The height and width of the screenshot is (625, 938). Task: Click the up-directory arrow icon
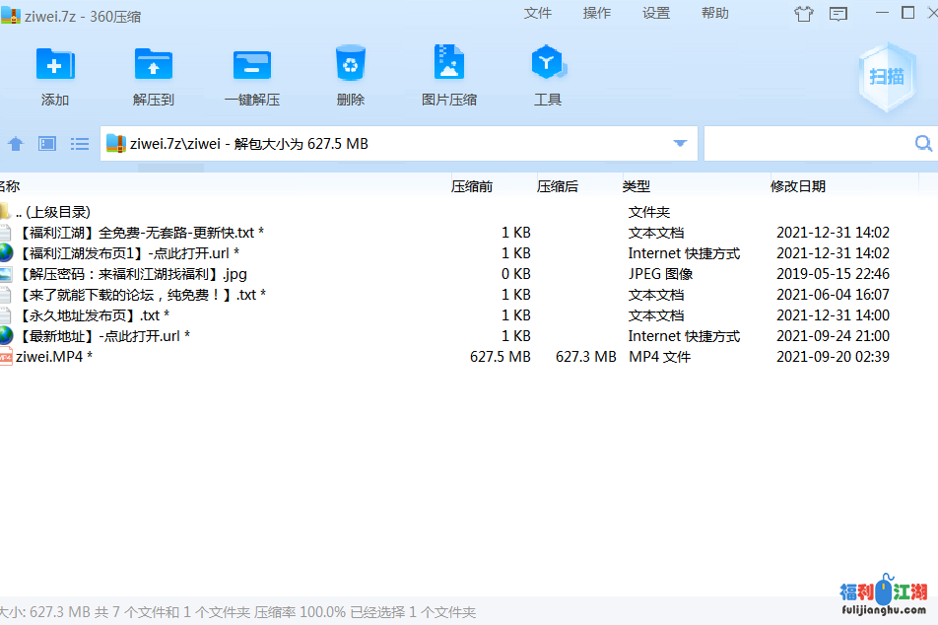16,144
